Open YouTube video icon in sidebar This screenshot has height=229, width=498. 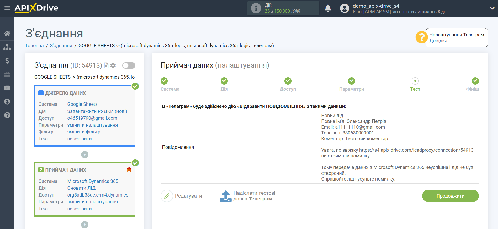click(x=7, y=88)
